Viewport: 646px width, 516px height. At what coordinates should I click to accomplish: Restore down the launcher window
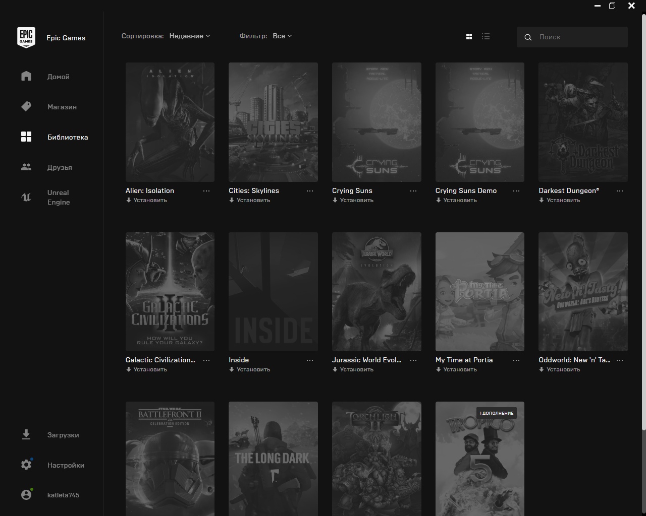click(612, 6)
